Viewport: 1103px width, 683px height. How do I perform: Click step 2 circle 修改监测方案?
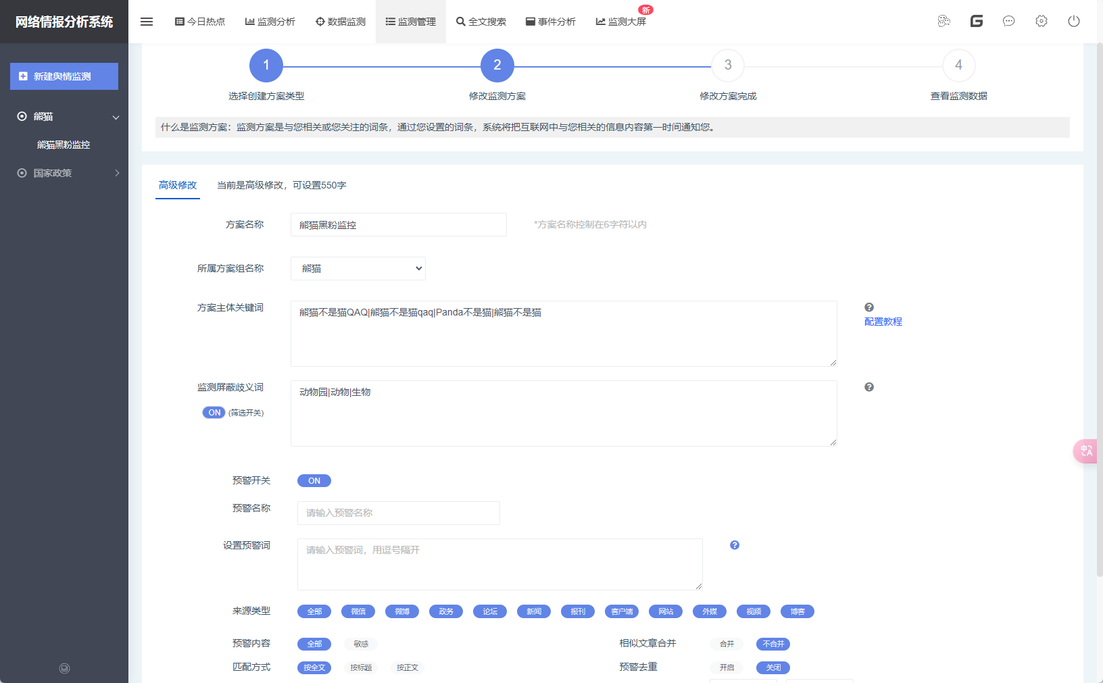point(497,65)
